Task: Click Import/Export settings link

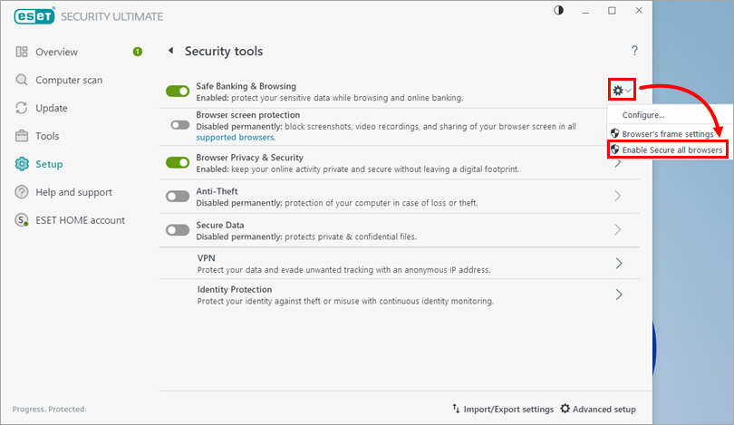Action: (508, 409)
